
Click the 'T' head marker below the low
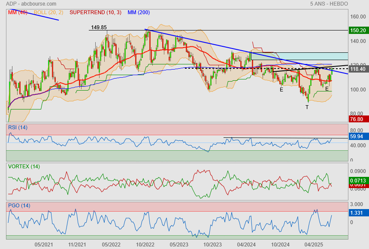[x=307, y=107]
